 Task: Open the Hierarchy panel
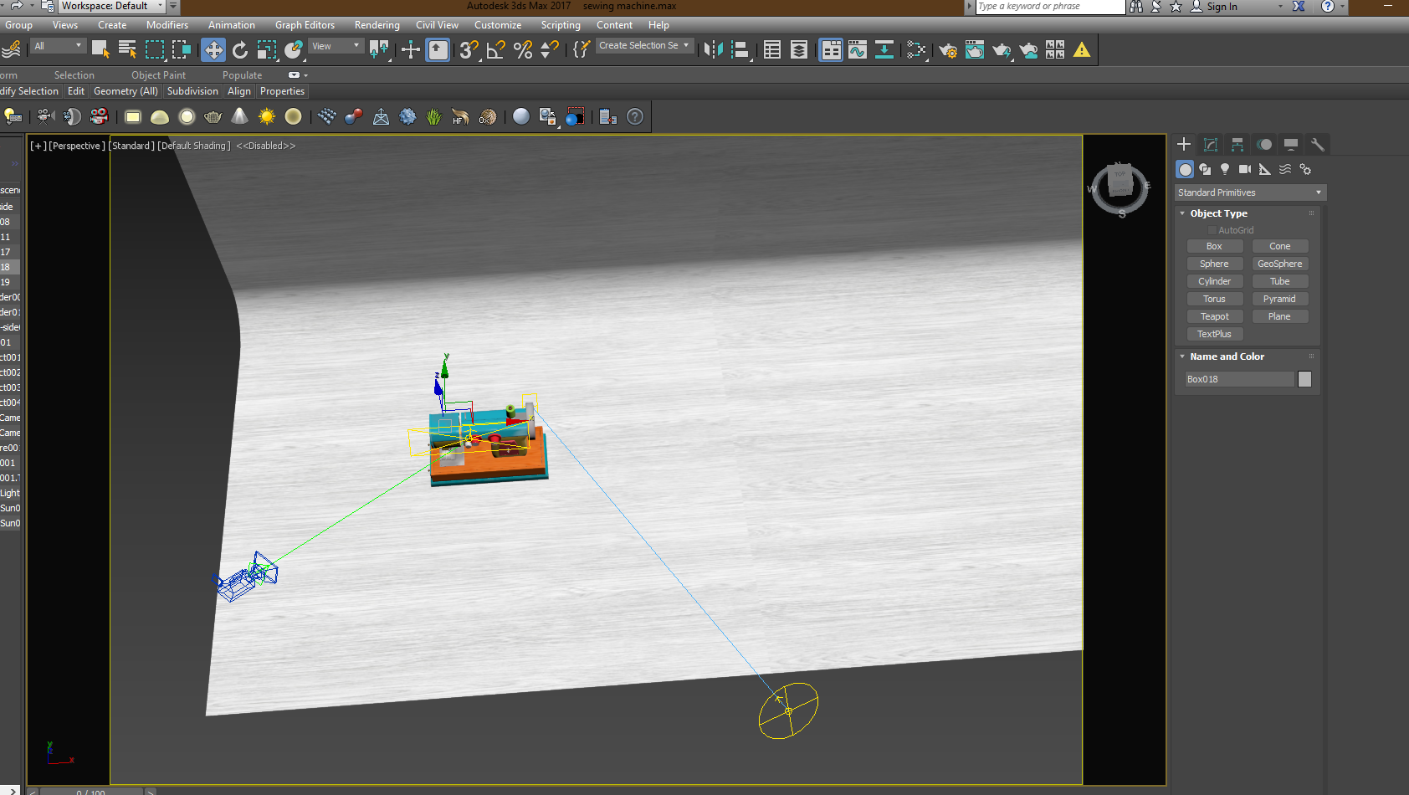click(x=1237, y=145)
